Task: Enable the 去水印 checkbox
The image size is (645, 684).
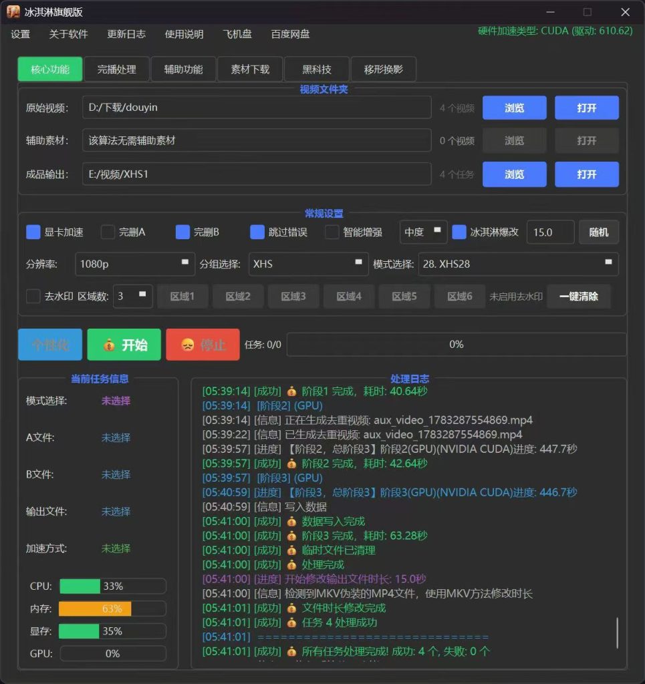Action: point(33,296)
